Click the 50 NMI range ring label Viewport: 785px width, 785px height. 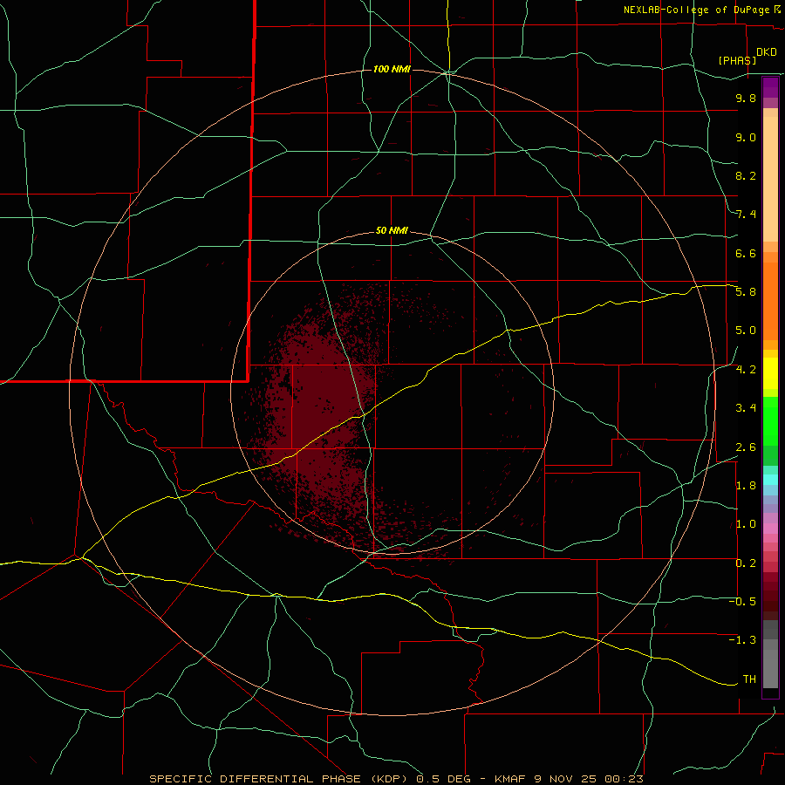click(392, 231)
